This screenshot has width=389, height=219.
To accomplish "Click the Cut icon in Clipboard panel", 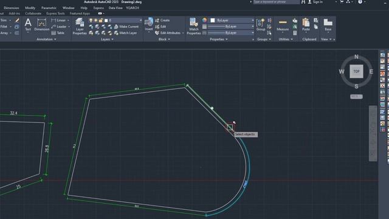I will [316, 20].
